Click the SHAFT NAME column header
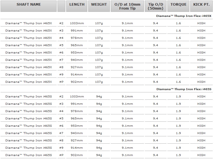Screen dimensions: 215x160 coord(28,6)
